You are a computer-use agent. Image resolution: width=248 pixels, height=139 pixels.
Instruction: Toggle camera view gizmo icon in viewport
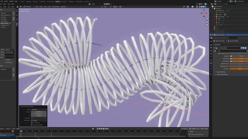(x=207, y=25)
